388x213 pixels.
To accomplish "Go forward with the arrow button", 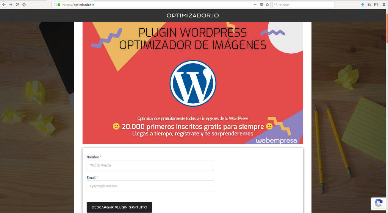I will click(x=11, y=5).
